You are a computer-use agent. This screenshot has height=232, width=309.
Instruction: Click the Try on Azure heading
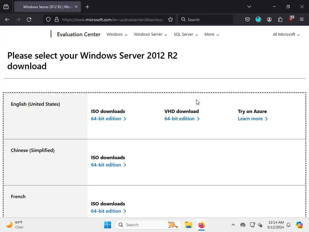click(x=252, y=111)
